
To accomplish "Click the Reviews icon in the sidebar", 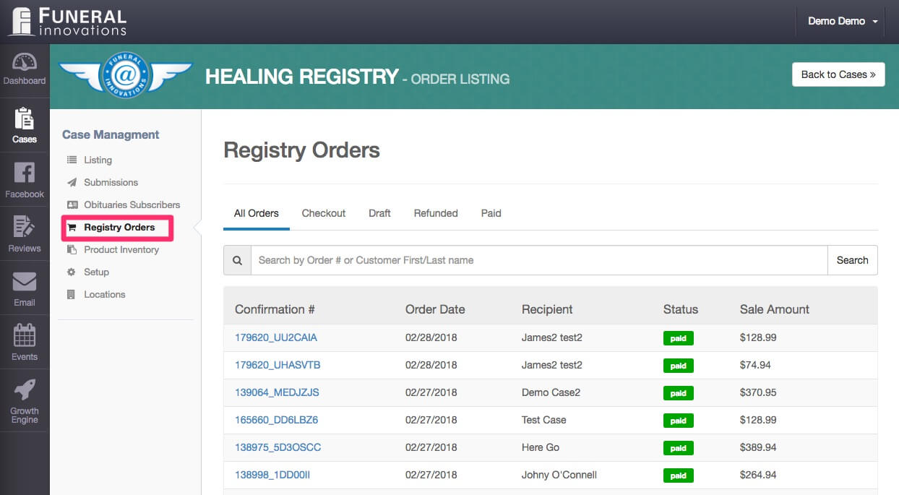I will click(25, 231).
